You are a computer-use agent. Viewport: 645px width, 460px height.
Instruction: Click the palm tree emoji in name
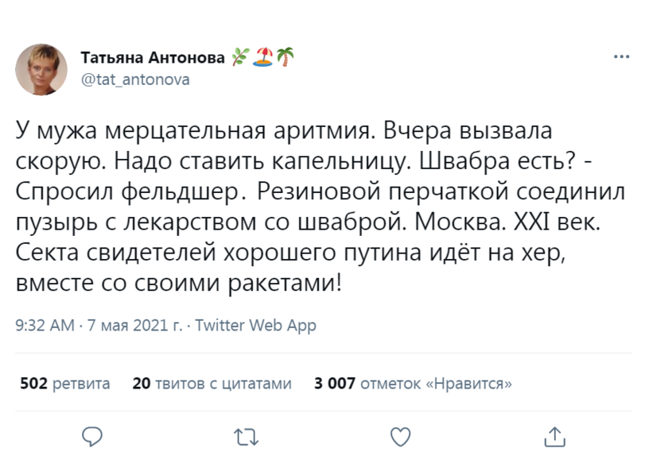click(284, 58)
